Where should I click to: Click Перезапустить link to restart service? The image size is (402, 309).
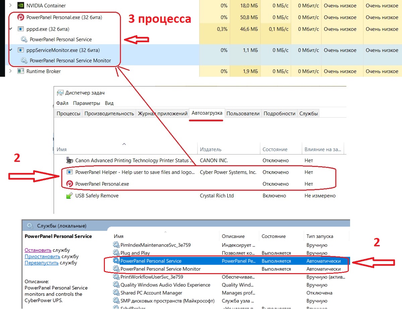(x=42, y=263)
